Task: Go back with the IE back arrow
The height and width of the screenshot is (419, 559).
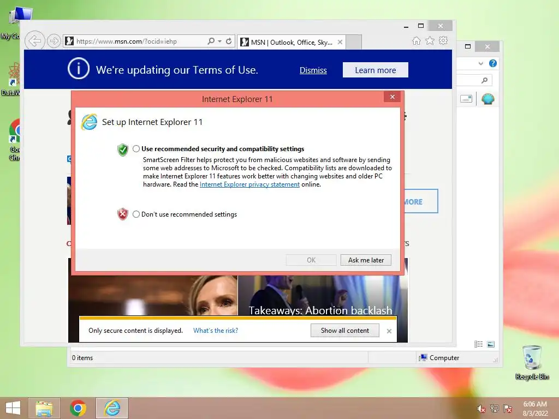Action: (35, 41)
